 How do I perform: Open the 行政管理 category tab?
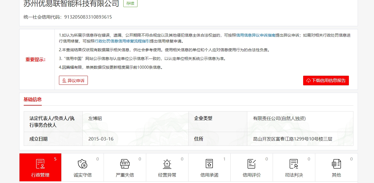40,167
